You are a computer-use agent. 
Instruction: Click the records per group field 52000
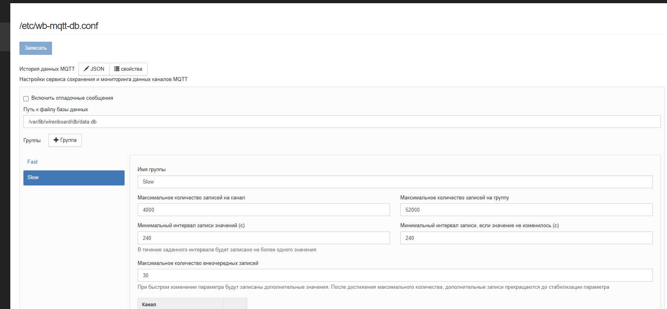tap(526, 210)
